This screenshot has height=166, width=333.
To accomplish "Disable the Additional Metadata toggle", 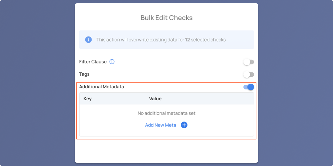I will pyautogui.click(x=248, y=87).
